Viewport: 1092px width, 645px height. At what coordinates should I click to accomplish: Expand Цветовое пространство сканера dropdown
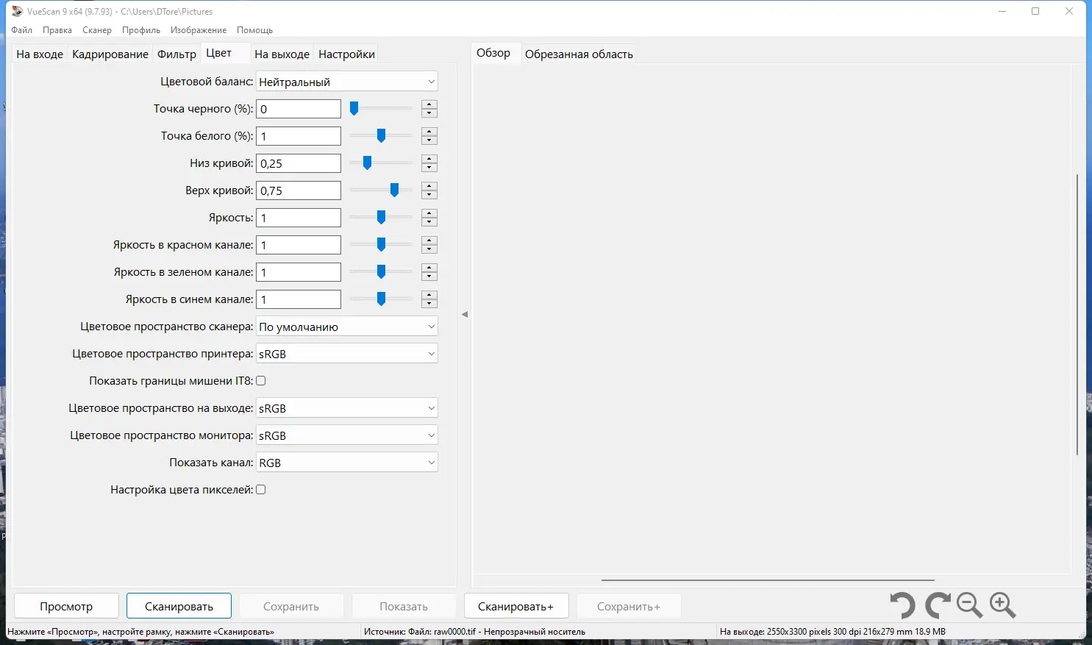coord(347,327)
